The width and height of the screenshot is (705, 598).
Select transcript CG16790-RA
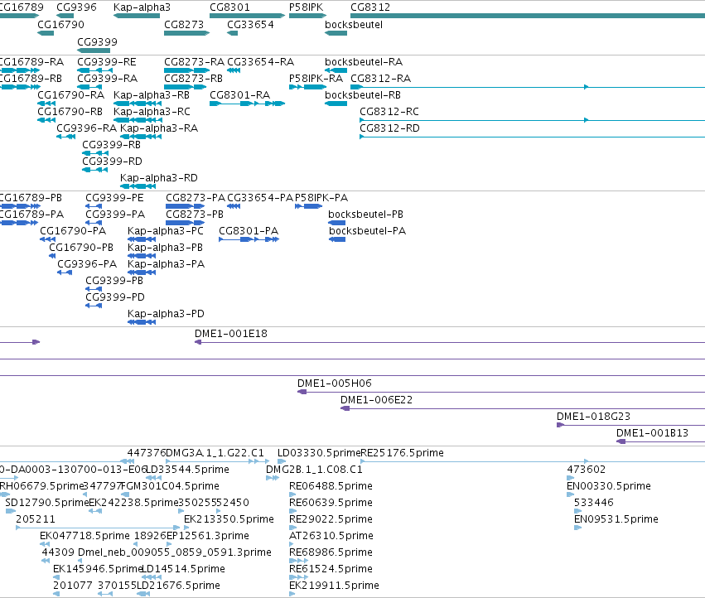[x=71, y=95]
